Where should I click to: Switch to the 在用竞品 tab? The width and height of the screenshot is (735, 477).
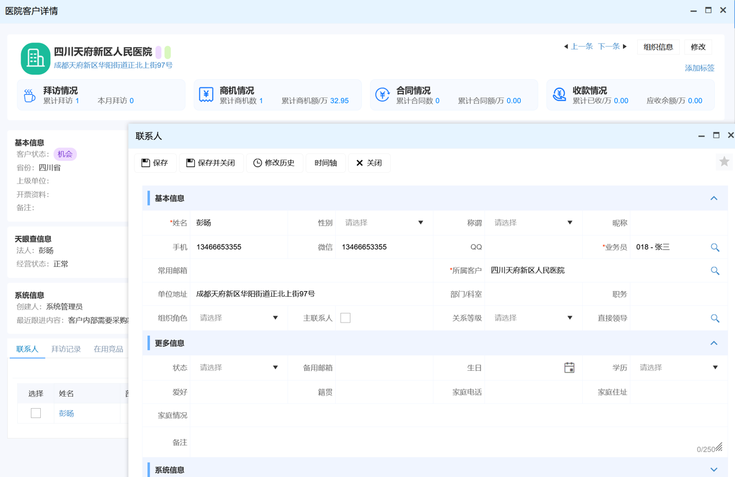pyautogui.click(x=108, y=349)
